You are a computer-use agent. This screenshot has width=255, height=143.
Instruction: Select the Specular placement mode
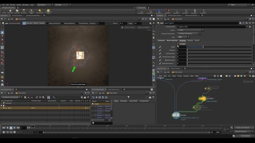(29, 23)
